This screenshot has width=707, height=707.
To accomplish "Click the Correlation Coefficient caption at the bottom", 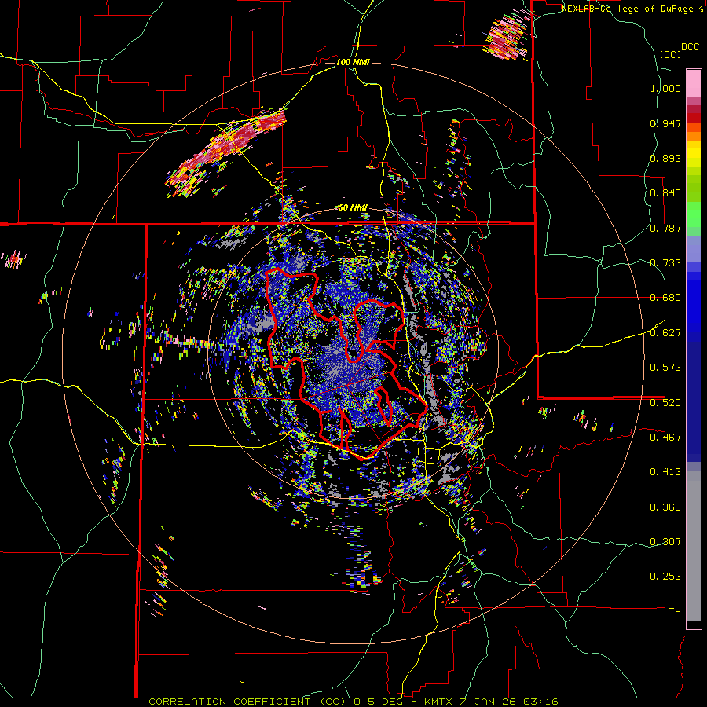I will point(353,702).
